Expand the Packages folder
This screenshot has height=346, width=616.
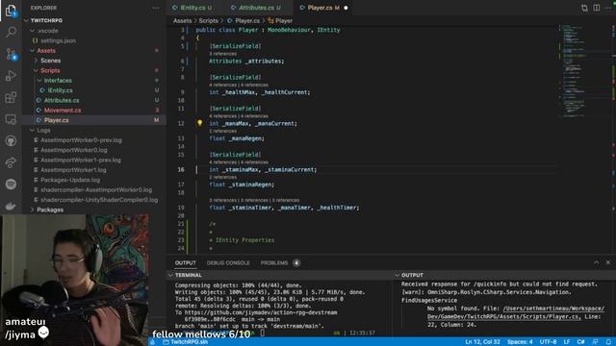click(x=32, y=210)
